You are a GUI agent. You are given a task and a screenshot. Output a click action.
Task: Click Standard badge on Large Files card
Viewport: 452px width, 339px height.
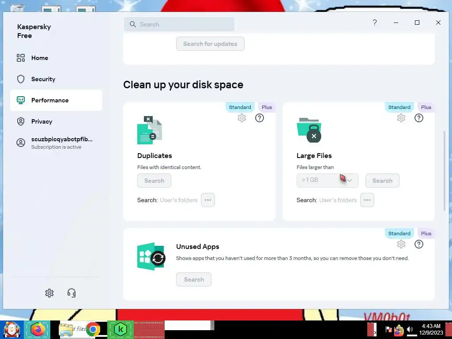[399, 107]
